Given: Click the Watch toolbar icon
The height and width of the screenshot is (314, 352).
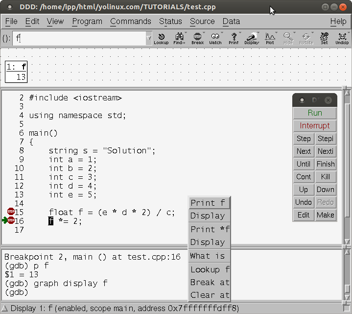Looking at the screenshot, I should [215, 38].
